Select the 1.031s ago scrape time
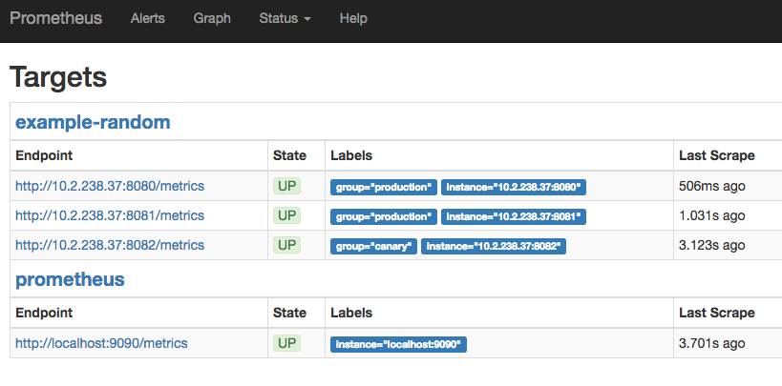Viewport: 782px width, 386px height. coord(711,215)
